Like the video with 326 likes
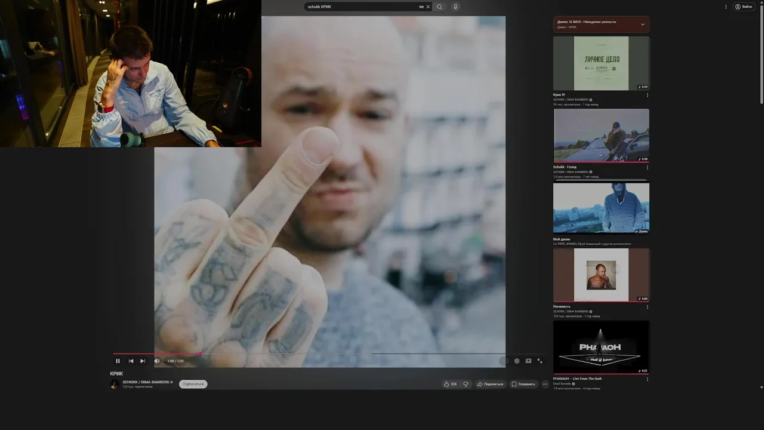The width and height of the screenshot is (764, 430). 450,384
